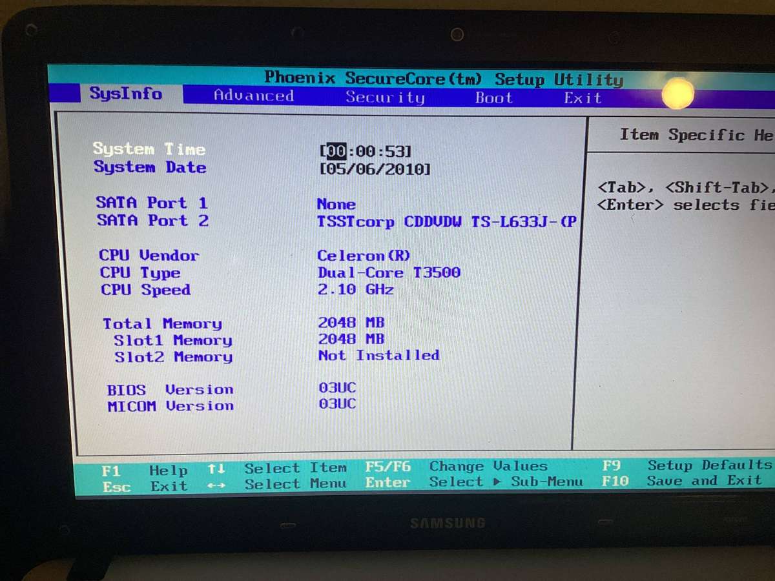Click the Phoenix SecureCore Setup Utility title
The image size is (775, 581).
(x=444, y=79)
